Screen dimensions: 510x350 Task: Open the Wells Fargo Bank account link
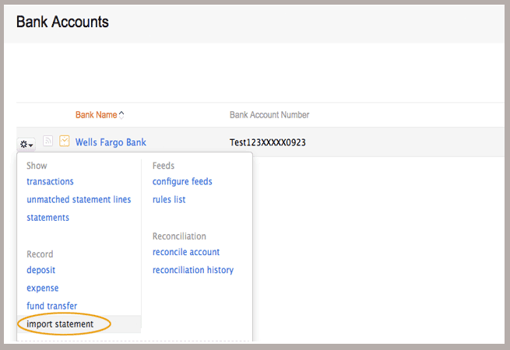[x=111, y=142]
